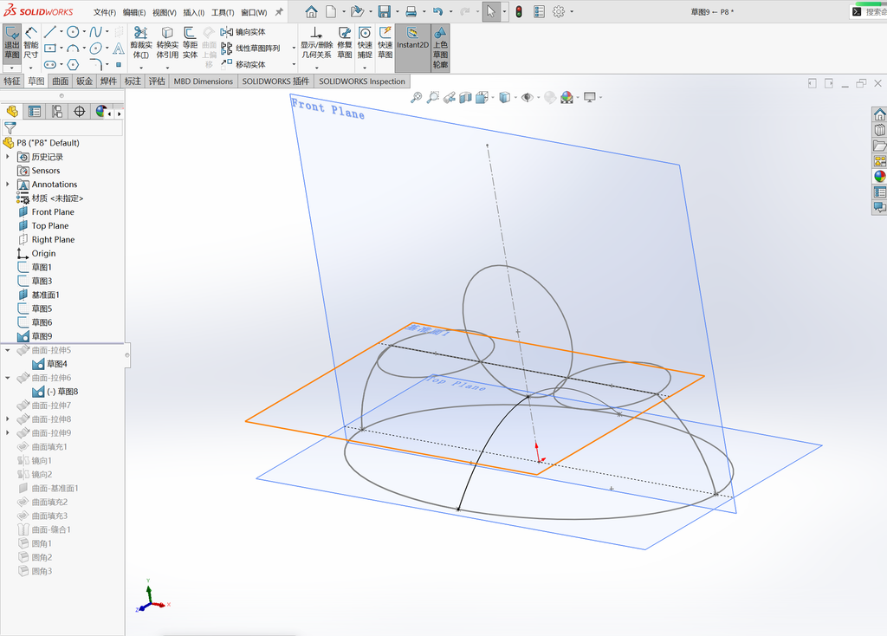Expand the 曲面-拉伸9 feature node
Screen dimensions: 887x636
7,433
